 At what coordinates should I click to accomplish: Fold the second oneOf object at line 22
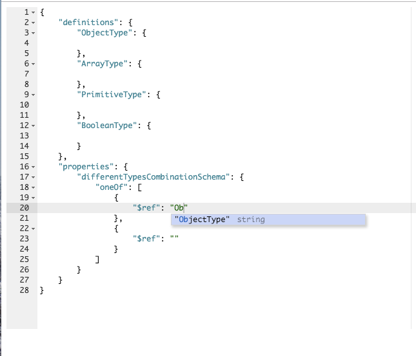tap(33, 229)
